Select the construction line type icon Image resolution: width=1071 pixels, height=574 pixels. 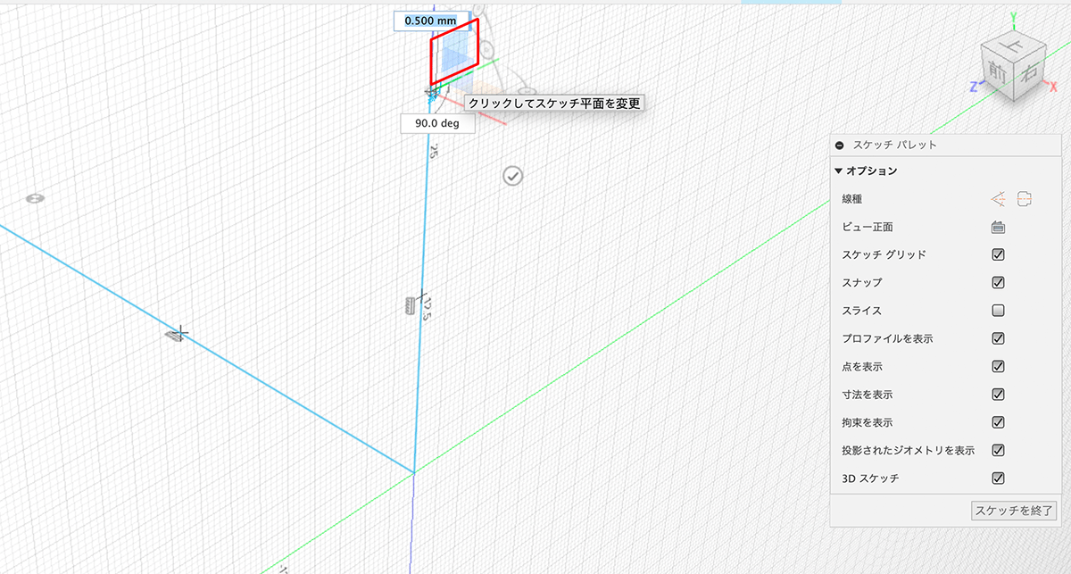(x=999, y=198)
